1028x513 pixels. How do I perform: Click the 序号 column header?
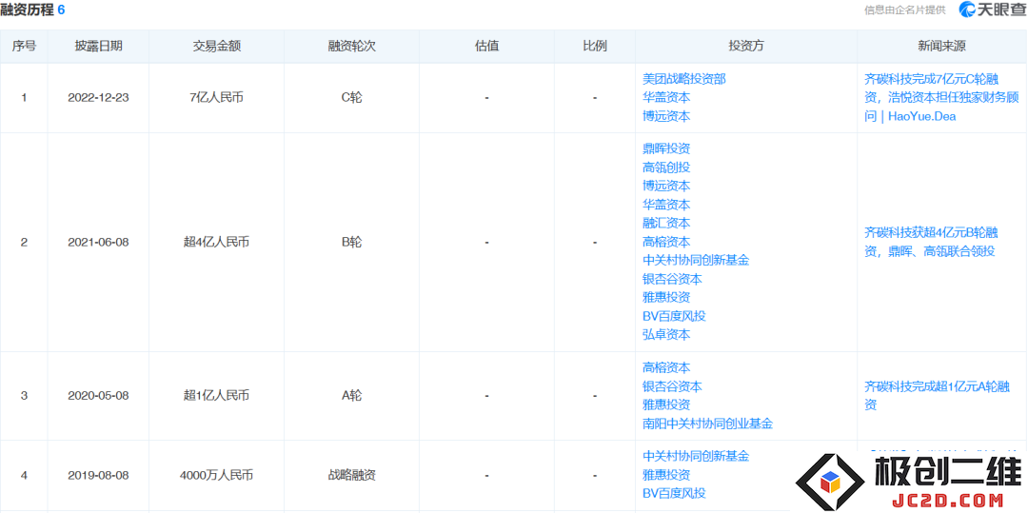24,47
